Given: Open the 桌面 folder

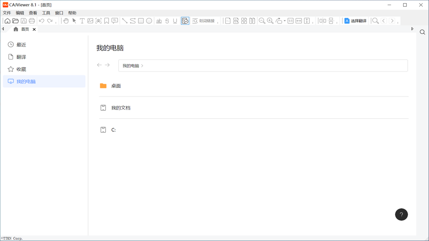Looking at the screenshot, I should (x=116, y=86).
